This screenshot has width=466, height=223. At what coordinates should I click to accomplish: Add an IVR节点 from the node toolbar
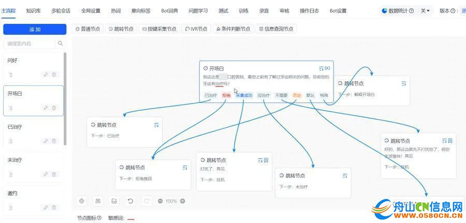[196, 29]
